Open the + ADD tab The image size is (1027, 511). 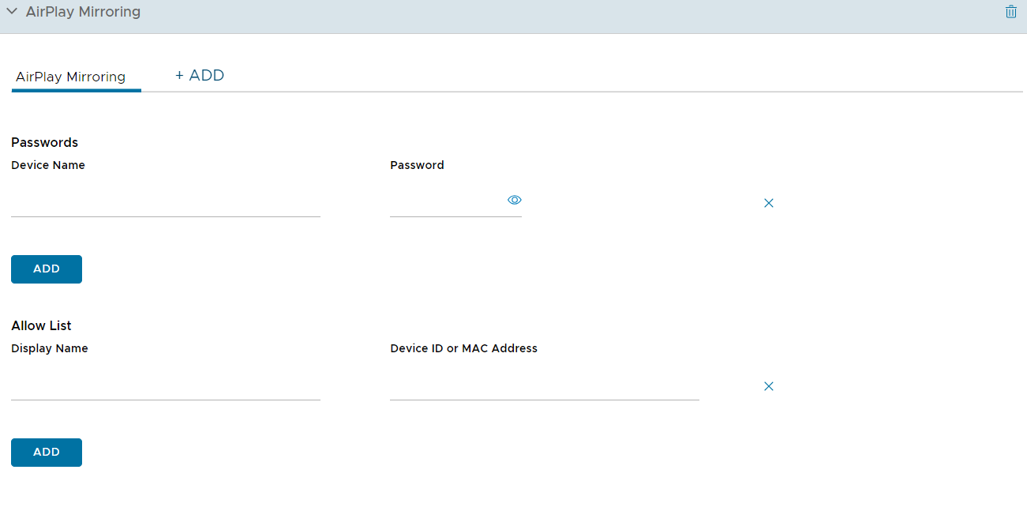200,76
